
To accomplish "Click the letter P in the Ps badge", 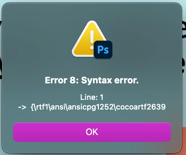I will tap(100, 50).
